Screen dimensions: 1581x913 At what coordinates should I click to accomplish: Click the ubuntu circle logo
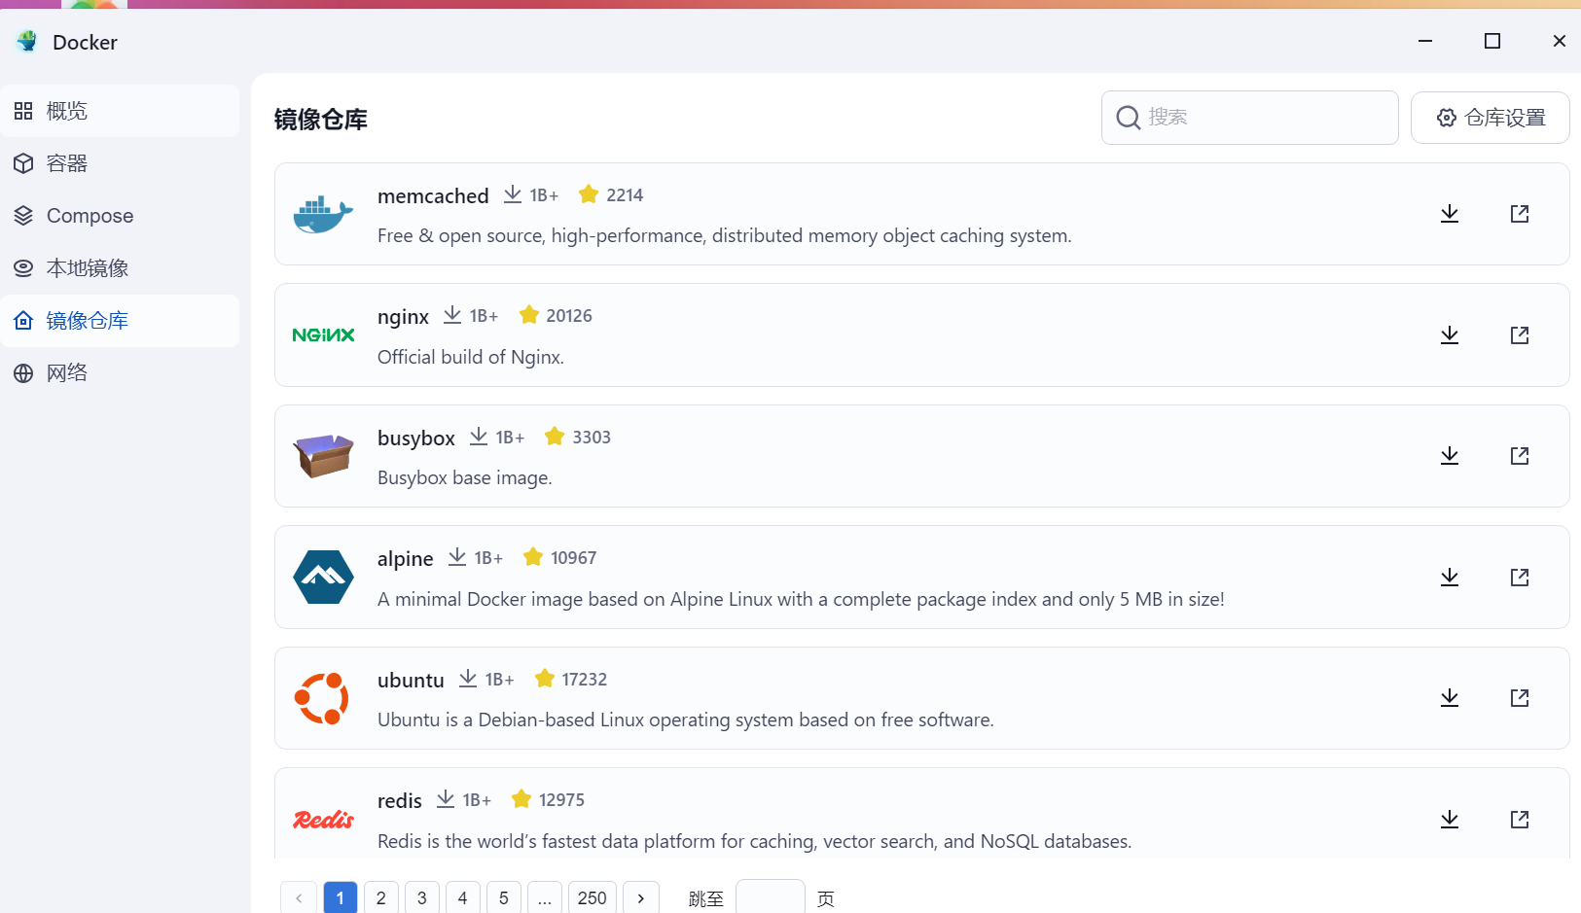(322, 698)
